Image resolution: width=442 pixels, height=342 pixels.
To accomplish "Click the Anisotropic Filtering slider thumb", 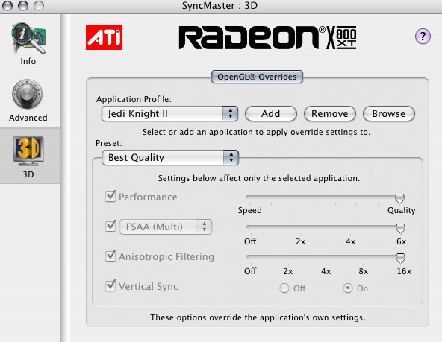I will [x=400, y=258].
